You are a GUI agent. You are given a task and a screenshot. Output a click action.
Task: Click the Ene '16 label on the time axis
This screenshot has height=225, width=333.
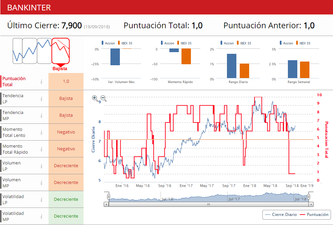point(122,186)
